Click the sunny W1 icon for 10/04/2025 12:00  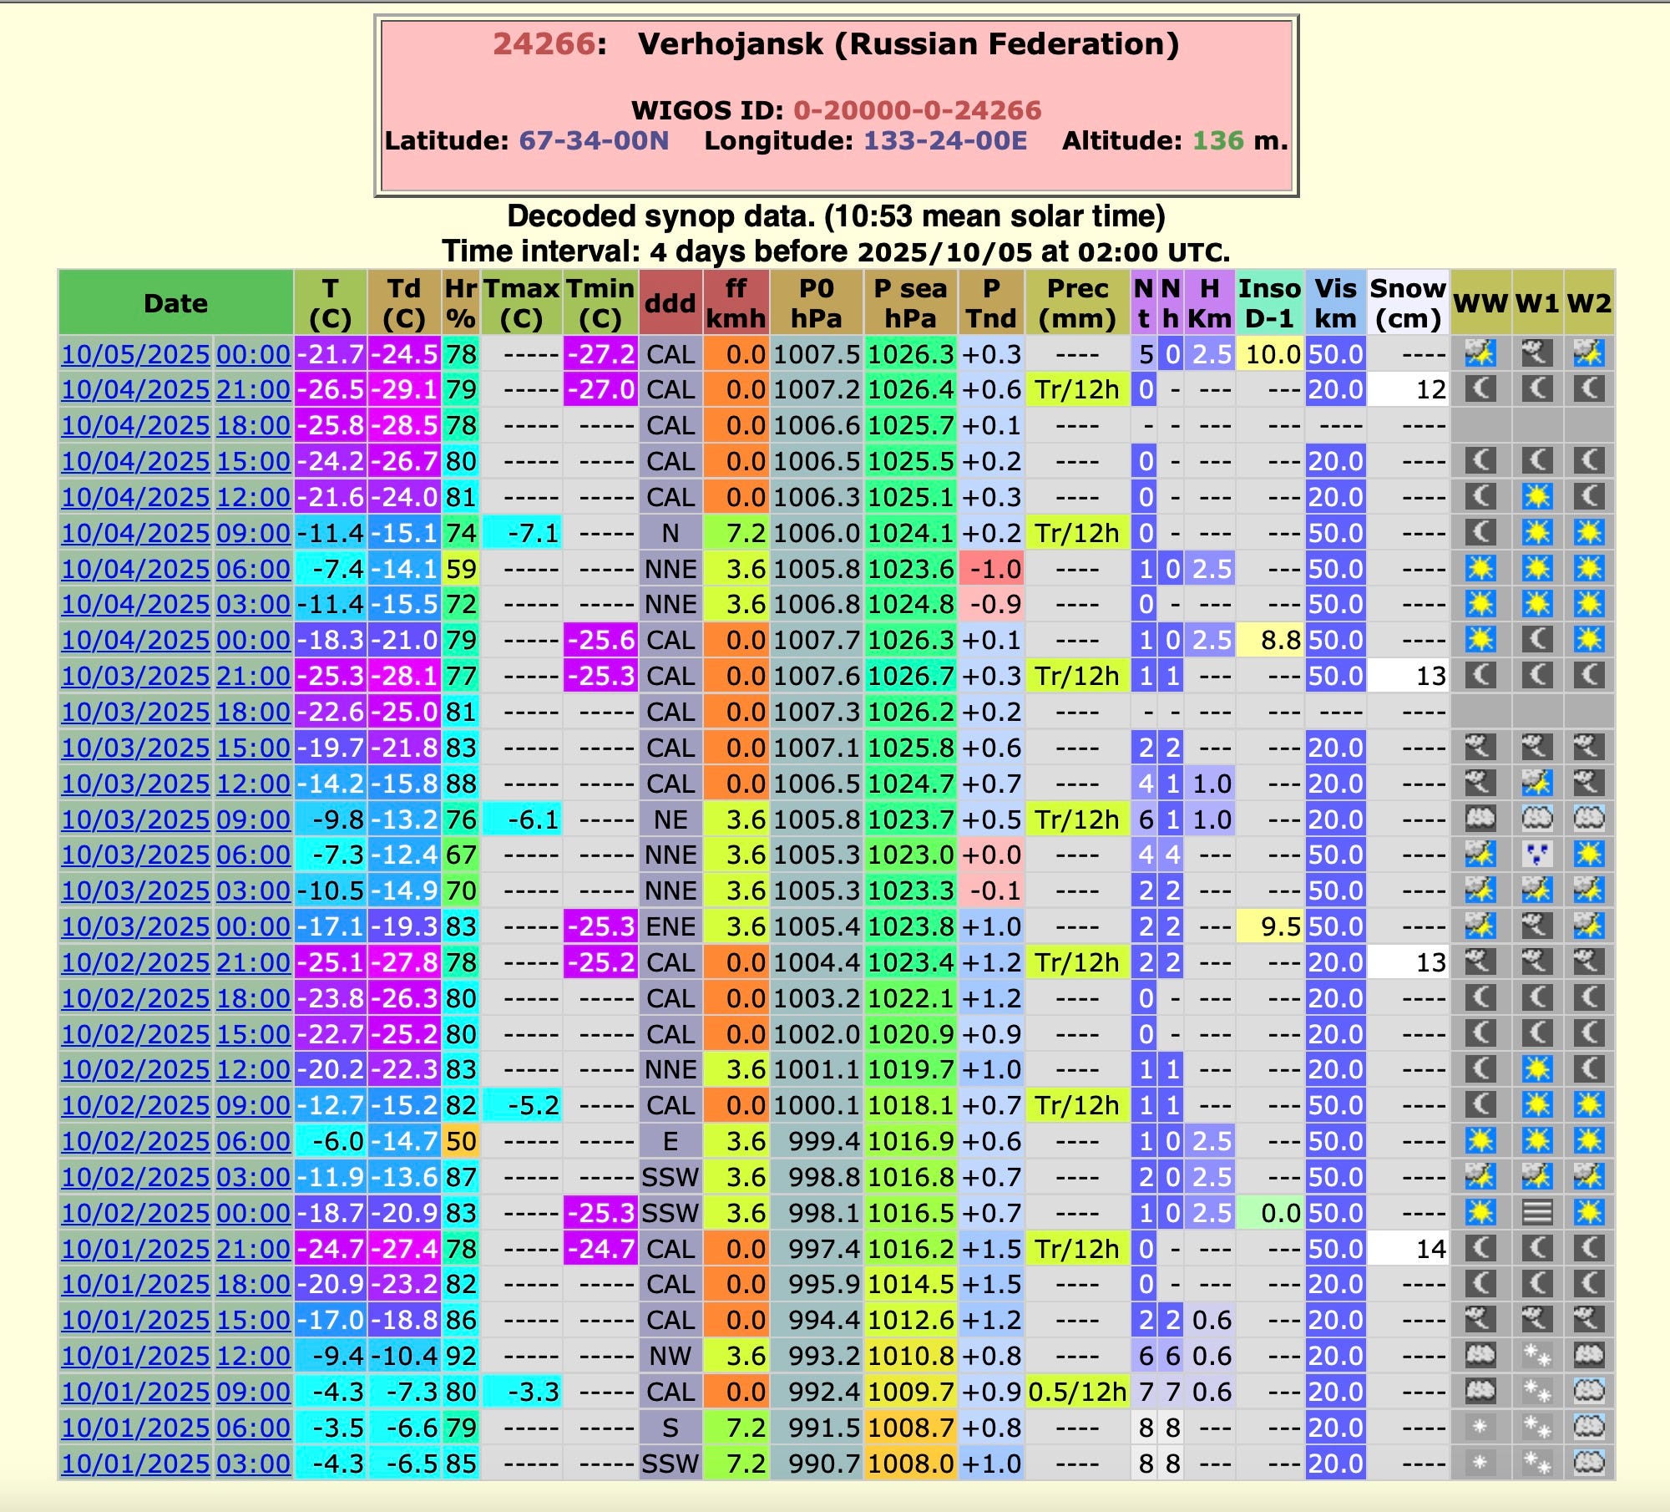pos(1536,497)
